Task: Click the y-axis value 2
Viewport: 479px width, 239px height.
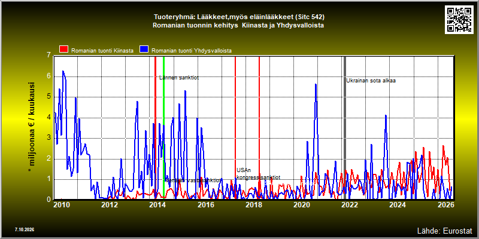Action: pos(48,158)
